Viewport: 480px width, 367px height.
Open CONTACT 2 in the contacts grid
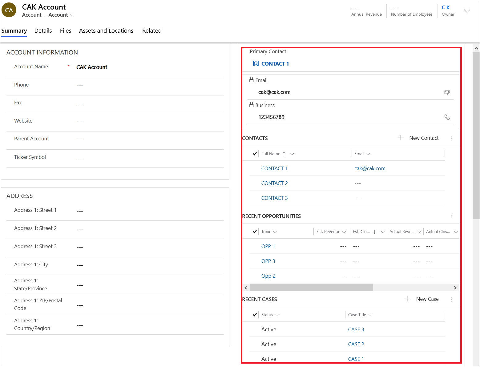click(x=274, y=183)
